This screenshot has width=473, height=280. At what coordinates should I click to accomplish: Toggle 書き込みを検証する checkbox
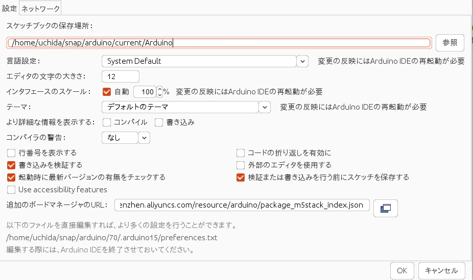pos(11,165)
